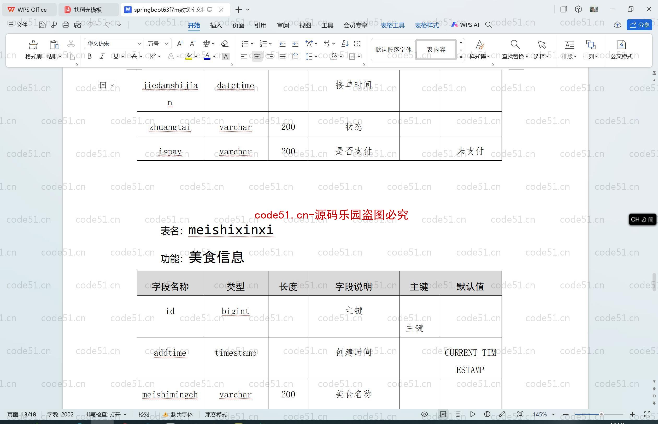Decrease font size with the A- icon
This screenshot has height=424, width=658.
(193, 44)
